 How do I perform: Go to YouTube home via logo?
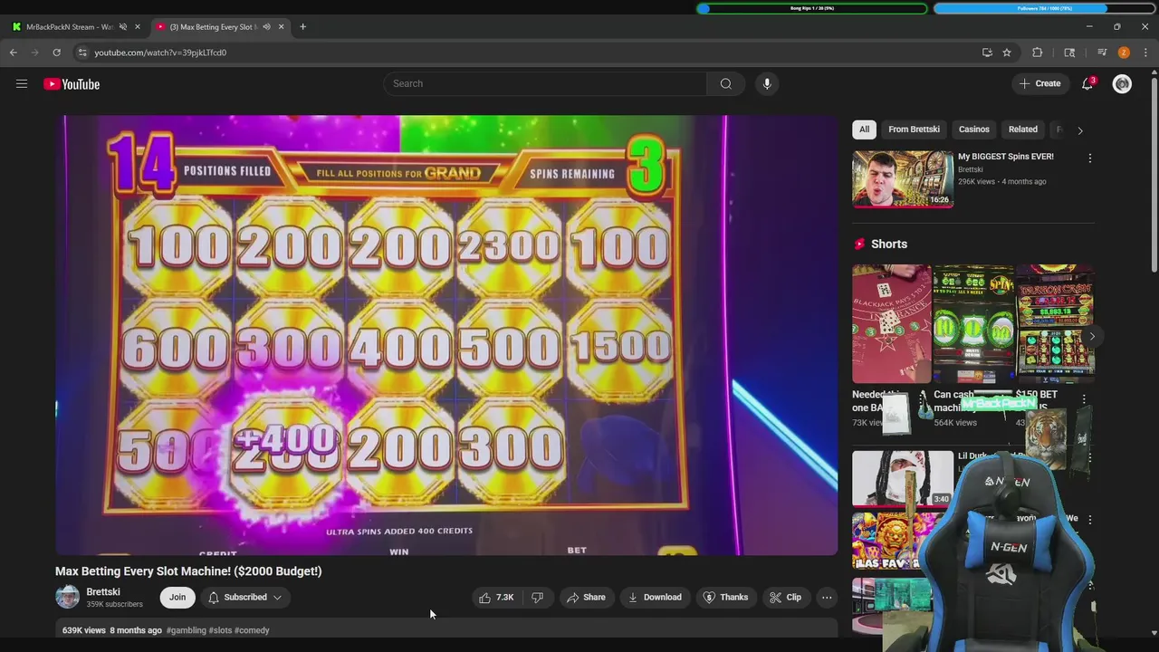click(72, 84)
